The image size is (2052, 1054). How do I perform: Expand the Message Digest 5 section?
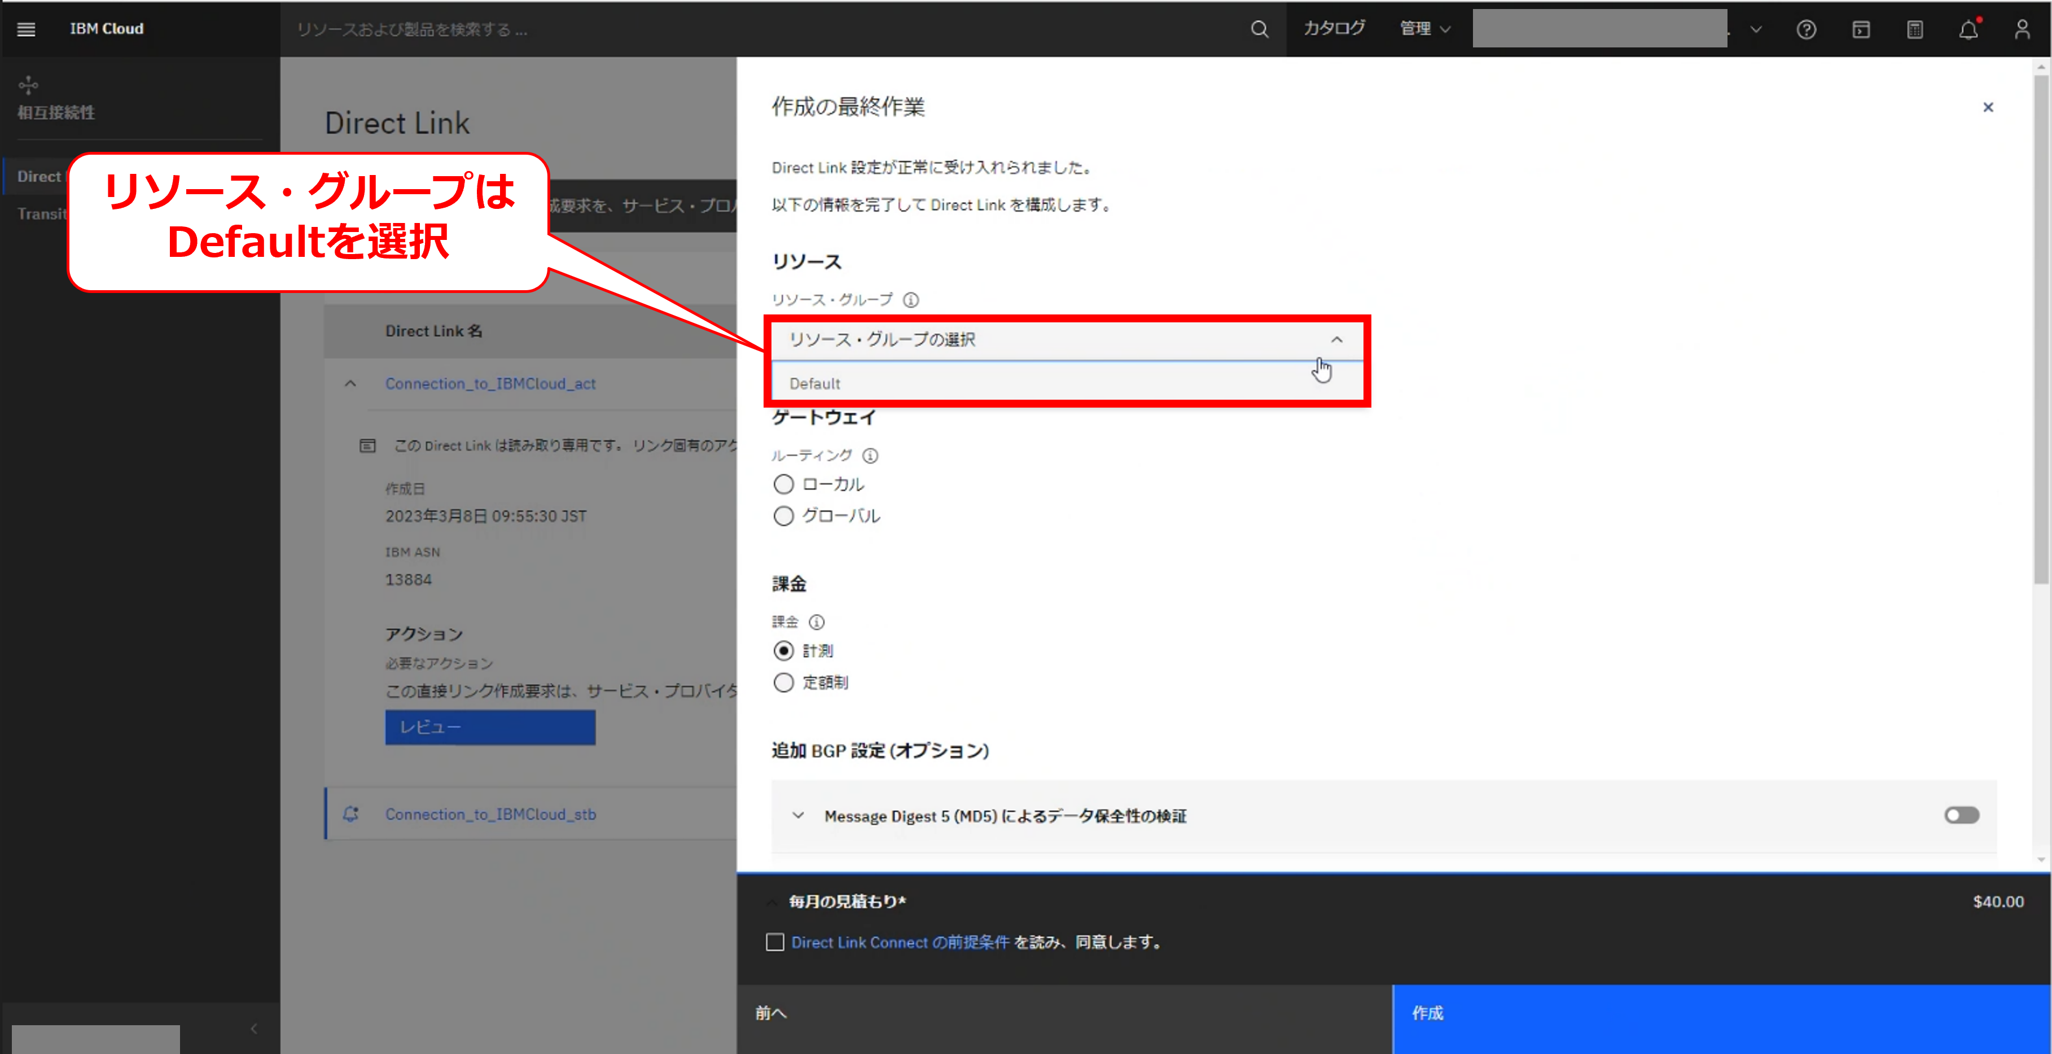(797, 816)
